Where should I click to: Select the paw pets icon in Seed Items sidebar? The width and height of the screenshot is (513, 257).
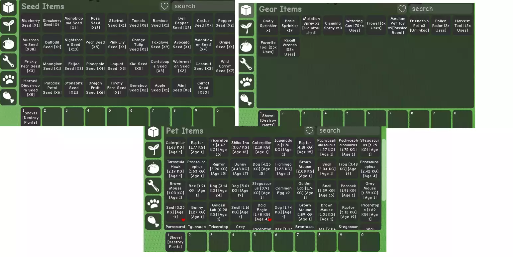[x=8, y=79]
